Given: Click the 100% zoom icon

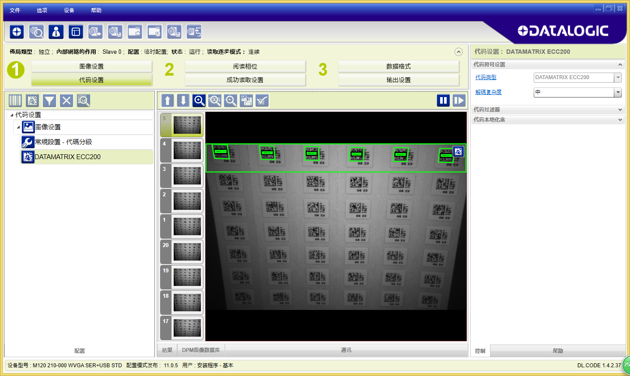Looking at the screenshot, I should pyautogui.click(x=215, y=101).
